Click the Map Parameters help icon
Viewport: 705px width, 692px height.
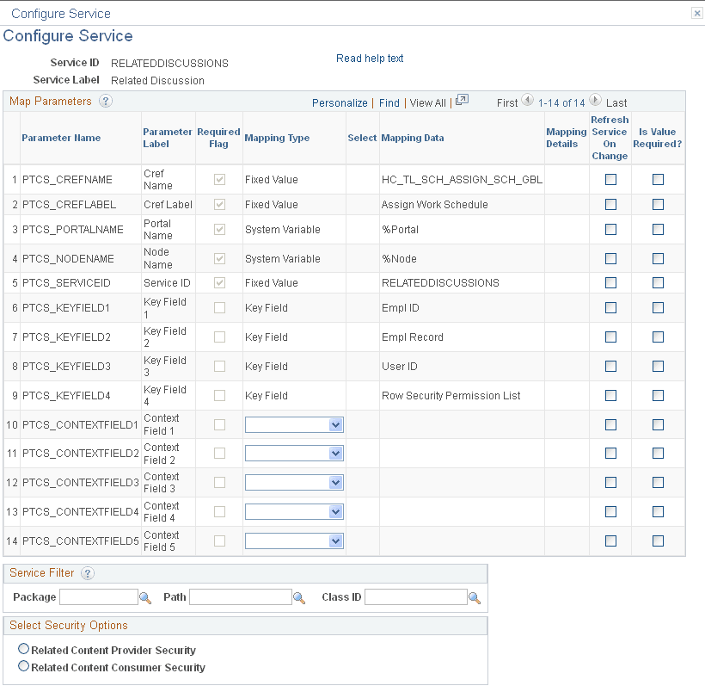click(104, 101)
